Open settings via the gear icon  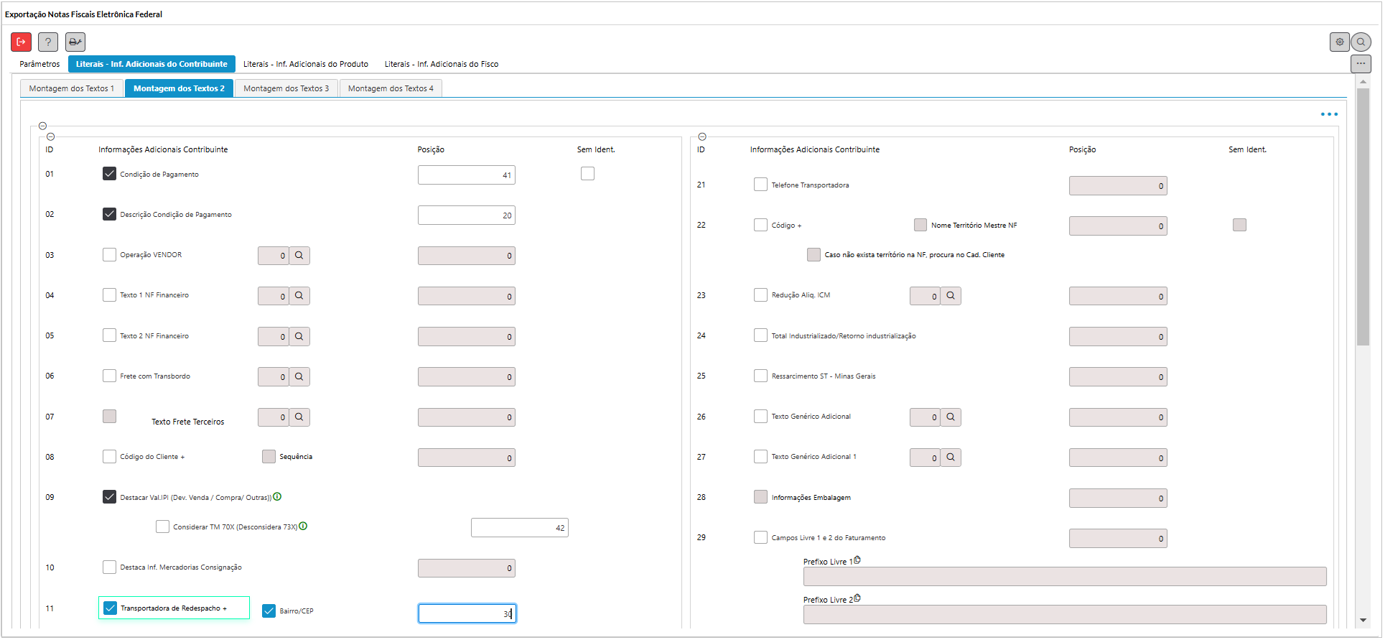[x=1339, y=42]
